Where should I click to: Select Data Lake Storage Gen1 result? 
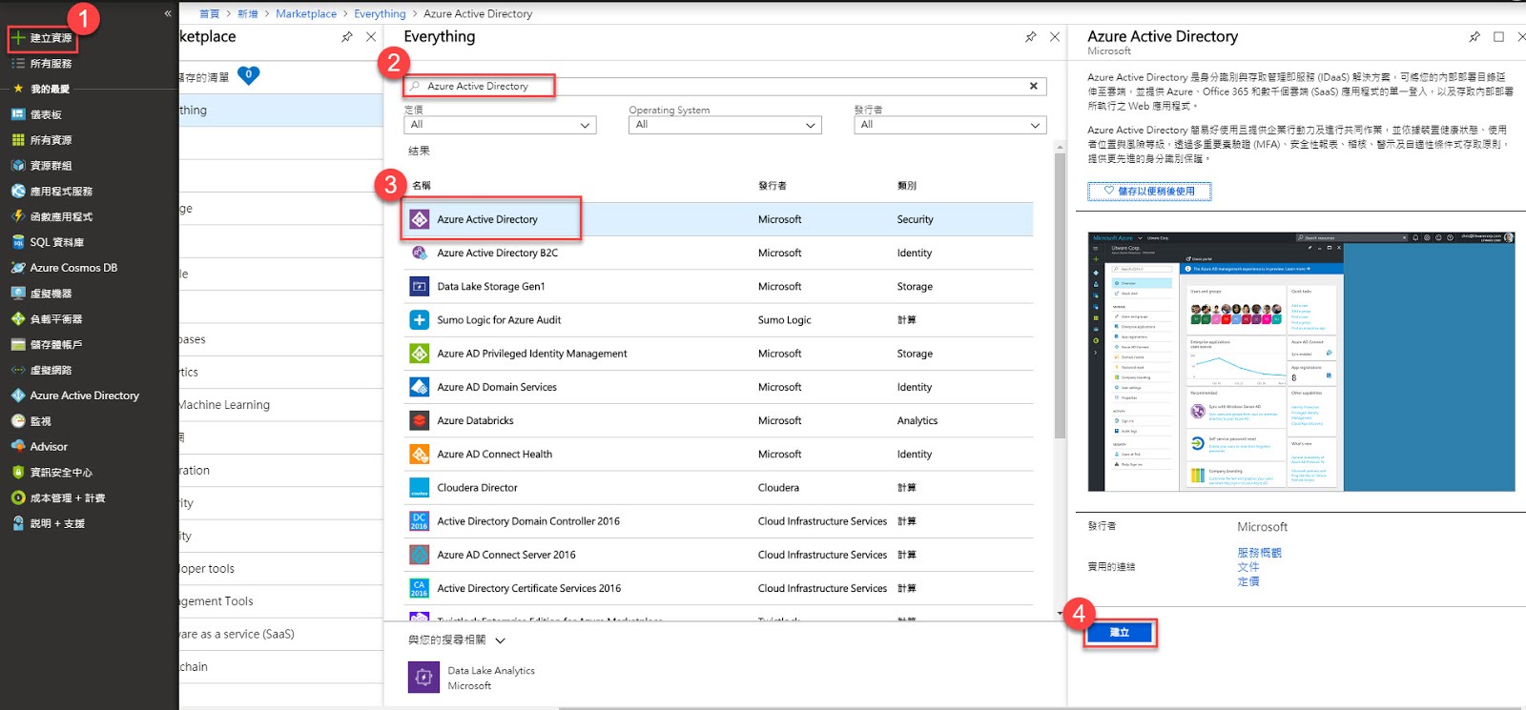[718, 286]
